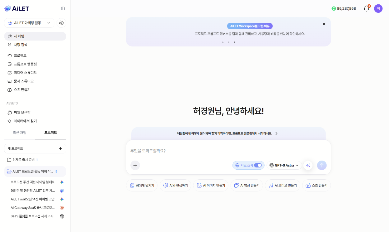This screenshot has width=389, height=232.
Task: Open 프롬프트 템플릿 menu
Action: (35, 64)
